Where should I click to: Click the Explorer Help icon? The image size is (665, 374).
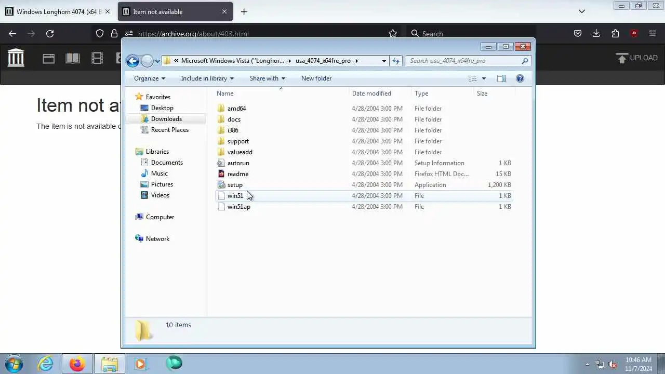pos(520,78)
